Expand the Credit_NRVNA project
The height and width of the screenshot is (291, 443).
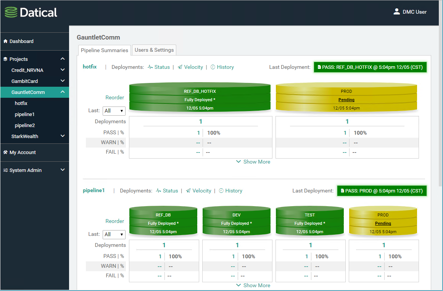click(63, 70)
